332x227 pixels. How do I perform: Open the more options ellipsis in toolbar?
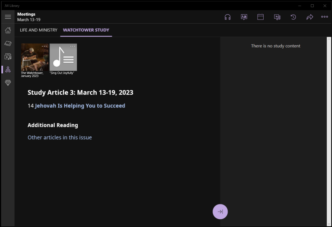(325, 17)
